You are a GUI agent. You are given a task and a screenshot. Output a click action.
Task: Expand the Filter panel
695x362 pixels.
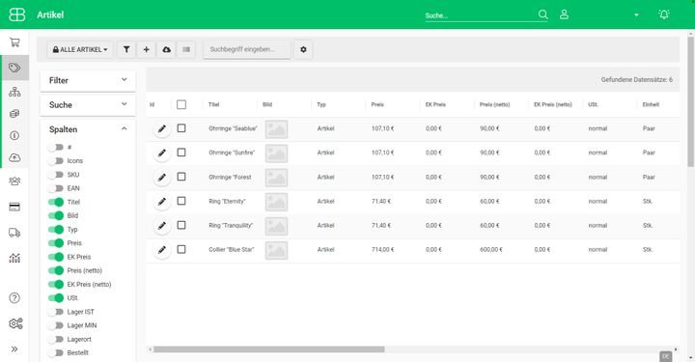point(88,81)
